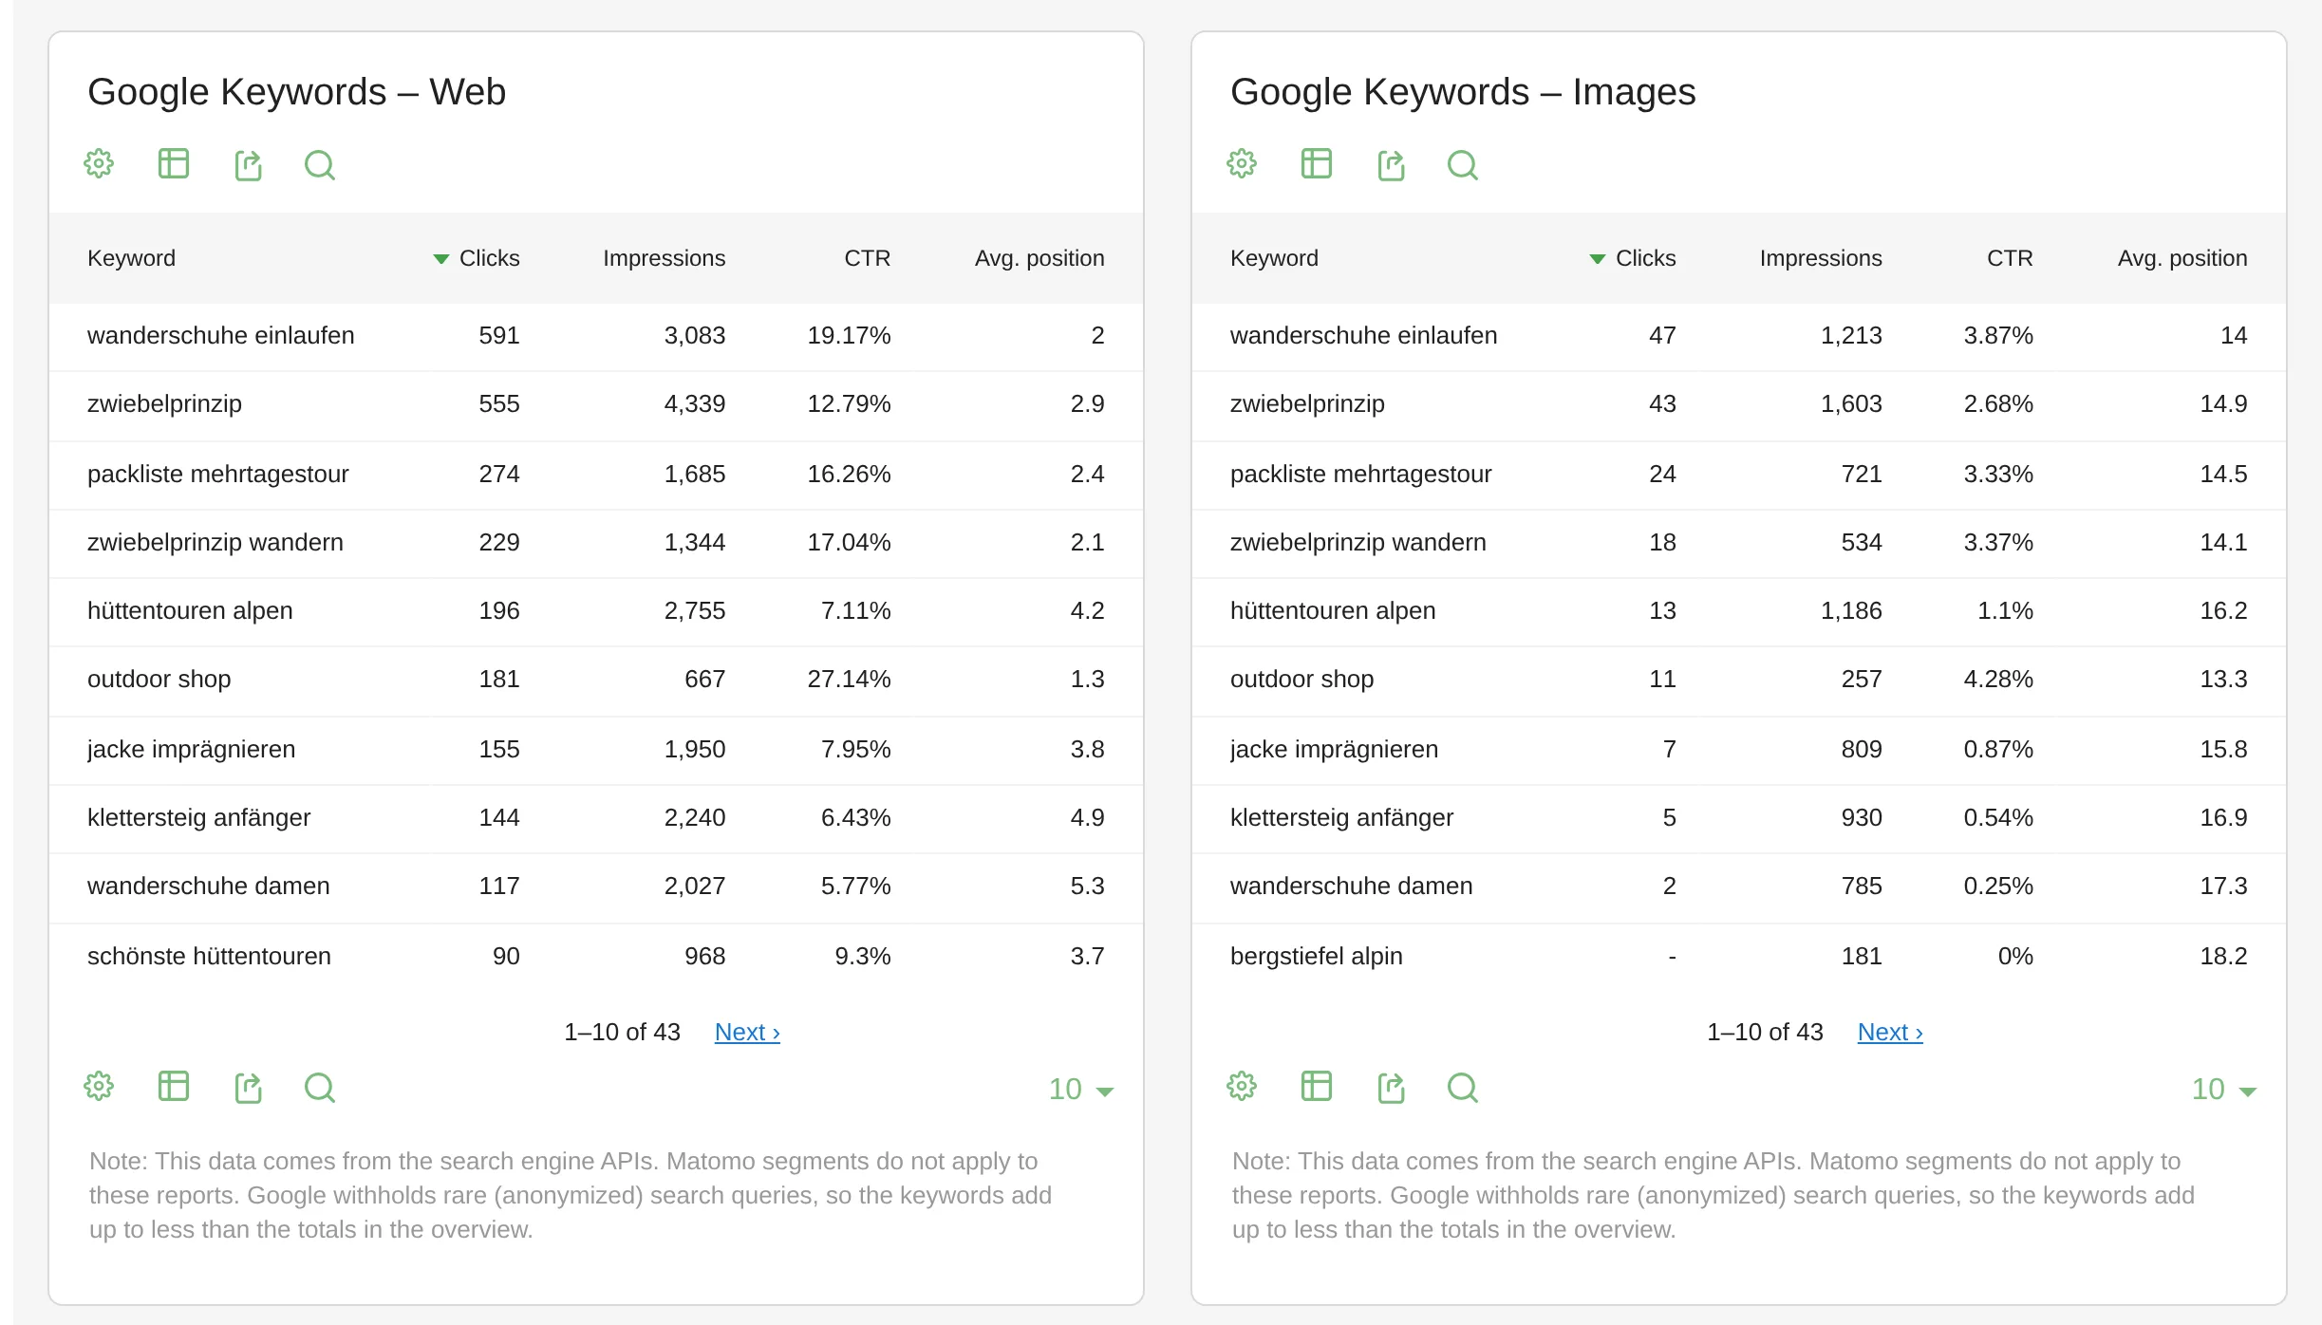Sort Web table by Impressions header
Image resolution: width=2322 pixels, height=1325 pixels.
664,258
